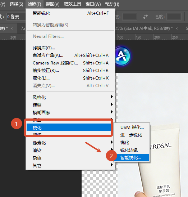Open the 视图(V) menu
The height and width of the screenshot is (197, 188).
click(52, 4)
